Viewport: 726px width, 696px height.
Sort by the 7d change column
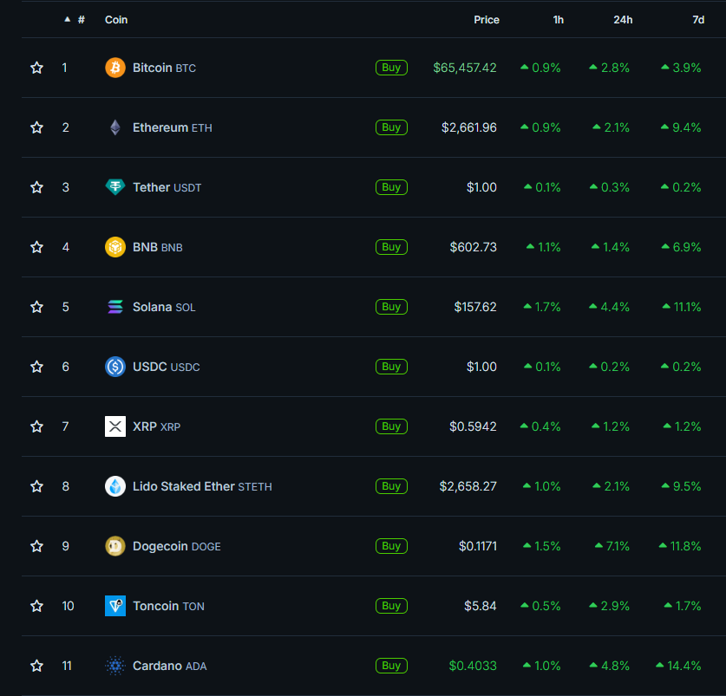[698, 19]
